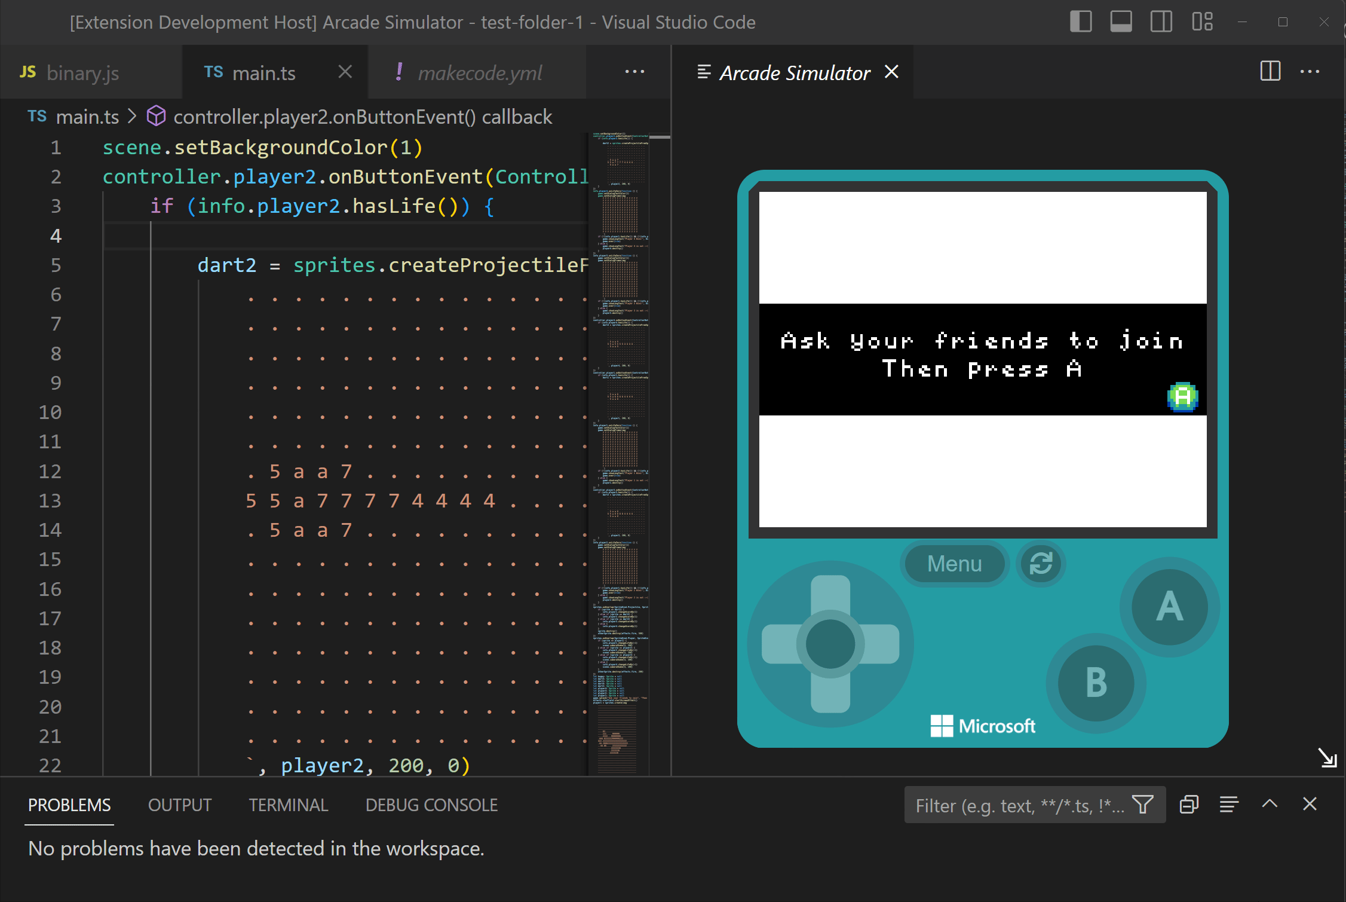Click the simulator A button
The width and height of the screenshot is (1346, 902).
click(1169, 607)
